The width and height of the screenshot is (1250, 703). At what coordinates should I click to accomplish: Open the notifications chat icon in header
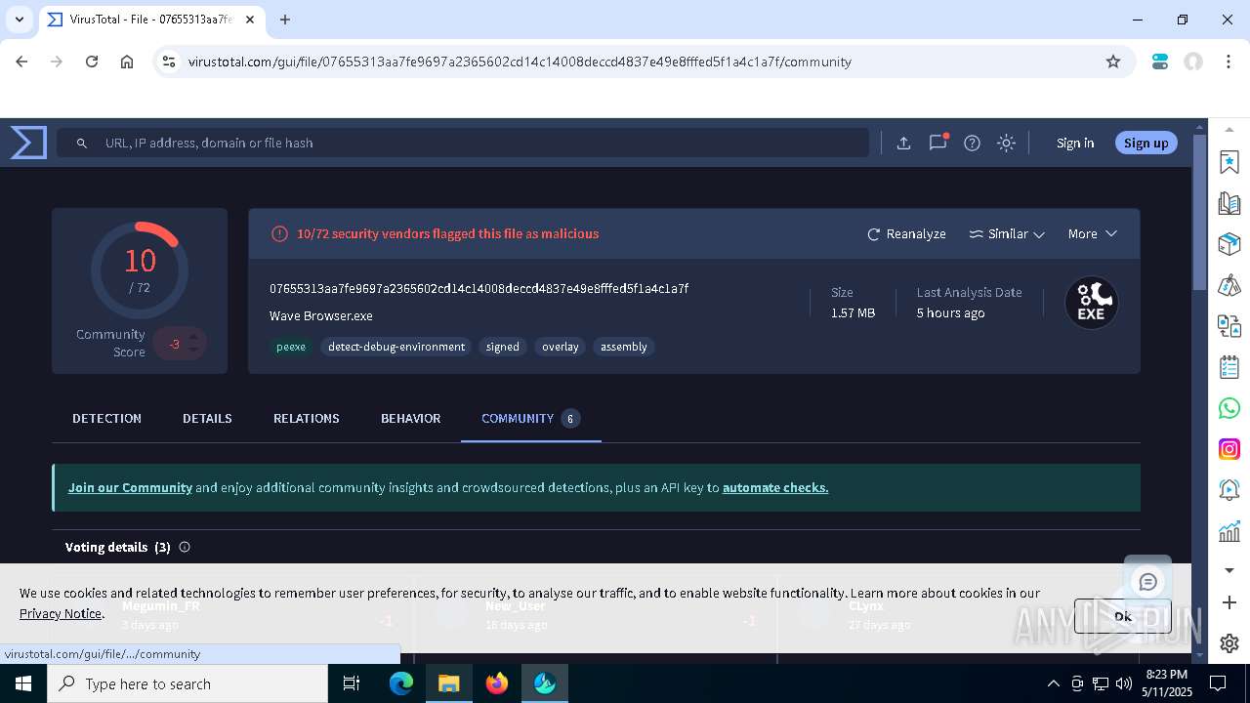[x=938, y=142]
